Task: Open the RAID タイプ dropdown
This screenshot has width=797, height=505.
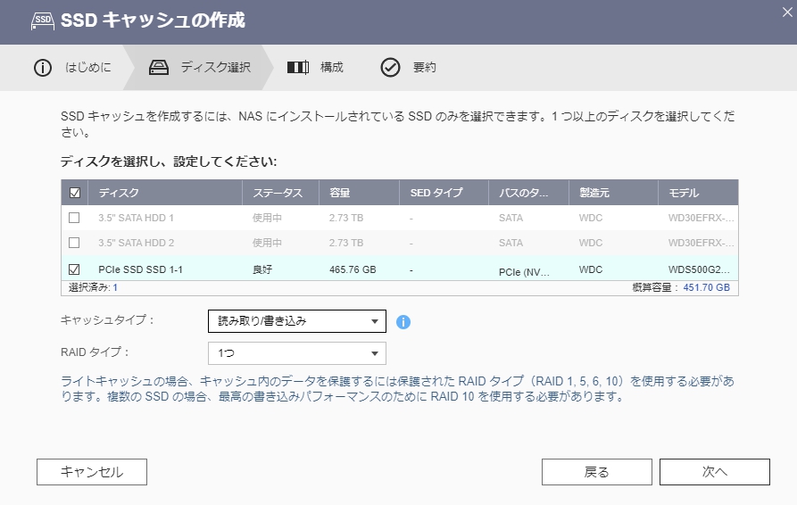Action: tap(296, 353)
